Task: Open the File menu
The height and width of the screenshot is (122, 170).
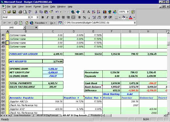Action: (x=8, y=7)
